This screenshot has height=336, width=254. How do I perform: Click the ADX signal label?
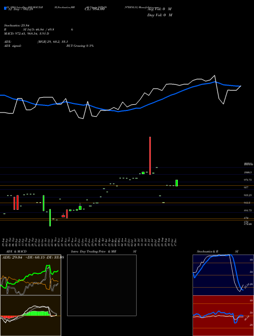[13, 46]
